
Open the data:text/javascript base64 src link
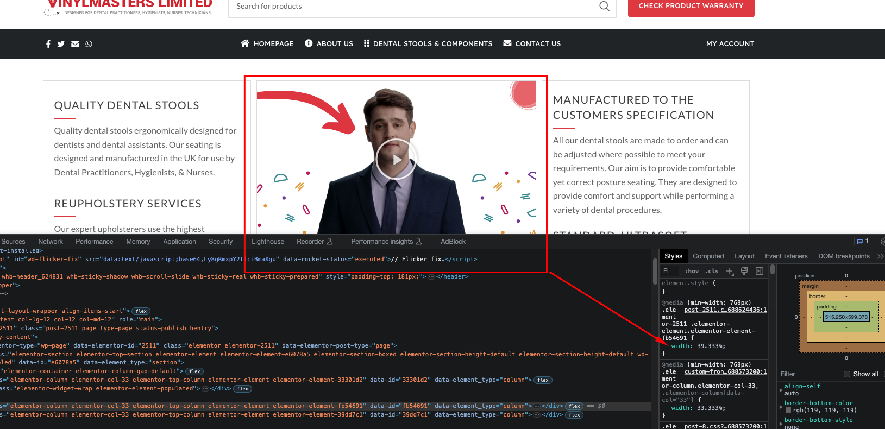[190, 260]
